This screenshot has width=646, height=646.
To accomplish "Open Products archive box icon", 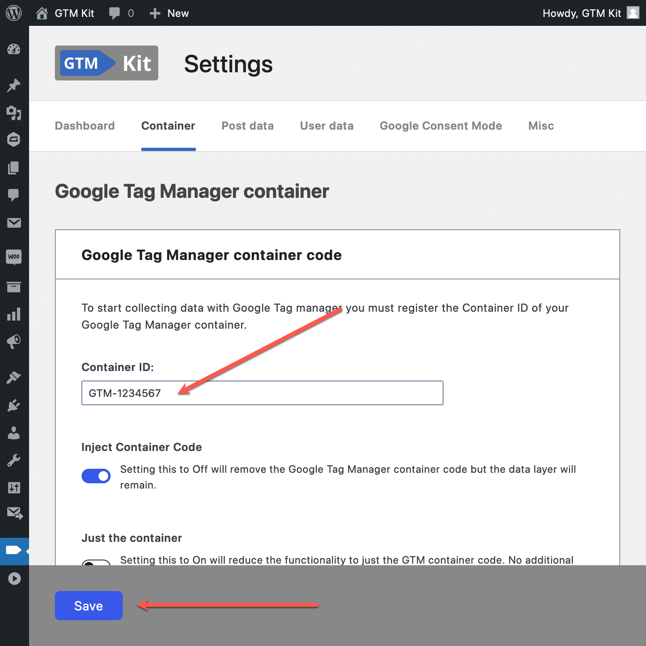I will tap(14, 287).
